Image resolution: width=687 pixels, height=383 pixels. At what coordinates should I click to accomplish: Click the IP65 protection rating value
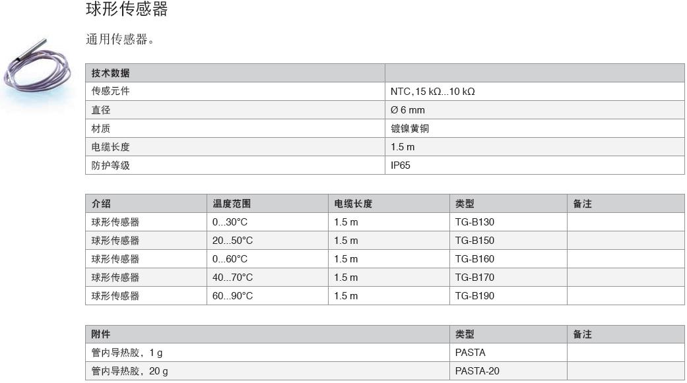tap(400, 165)
